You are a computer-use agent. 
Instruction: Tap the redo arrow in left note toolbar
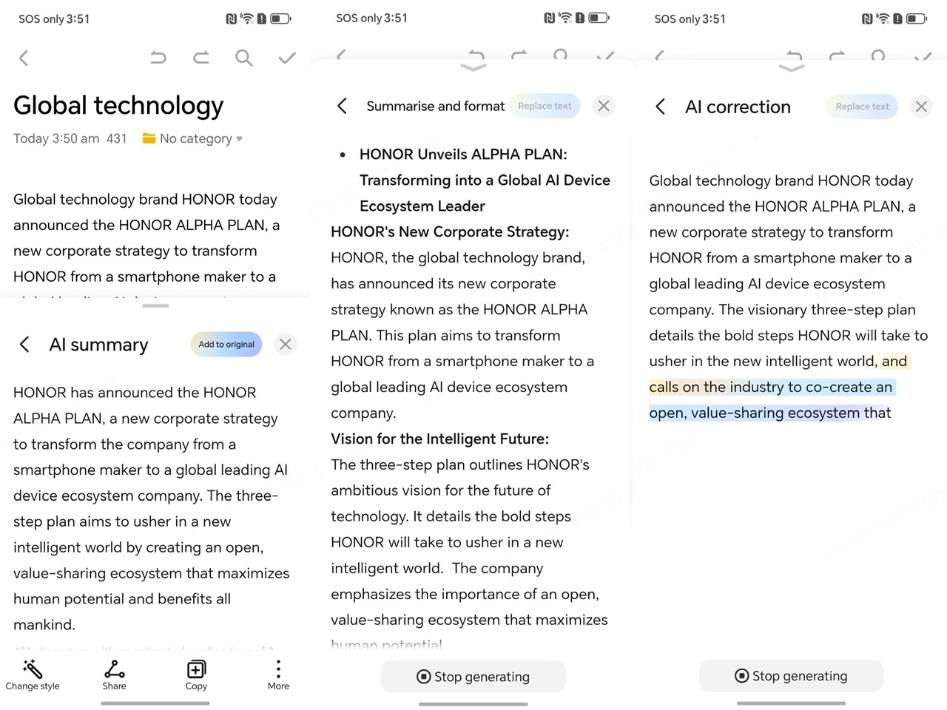pos(201,58)
